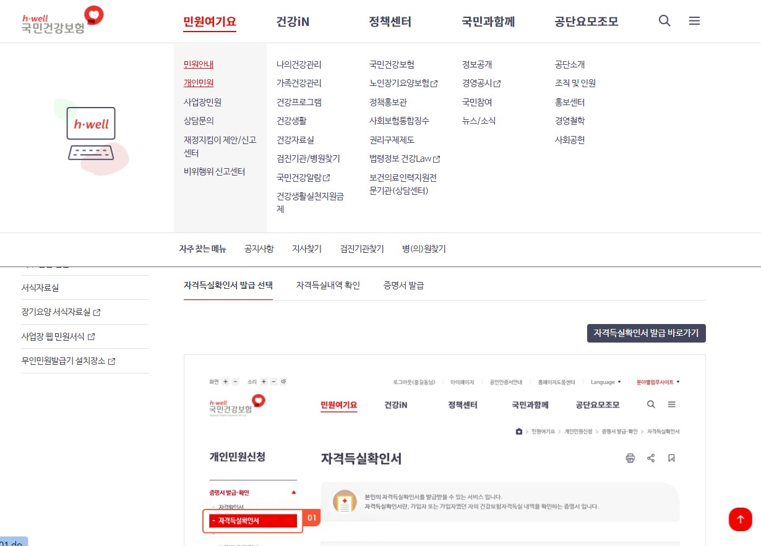Open the 공단요모조모 top menu
Screen dimensions: 761x546
pyautogui.click(x=587, y=22)
